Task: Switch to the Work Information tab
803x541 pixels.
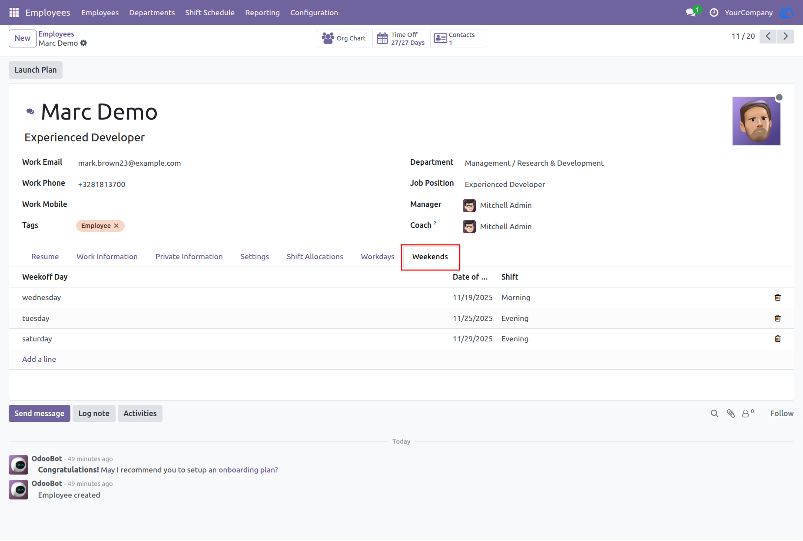Action: click(x=107, y=257)
